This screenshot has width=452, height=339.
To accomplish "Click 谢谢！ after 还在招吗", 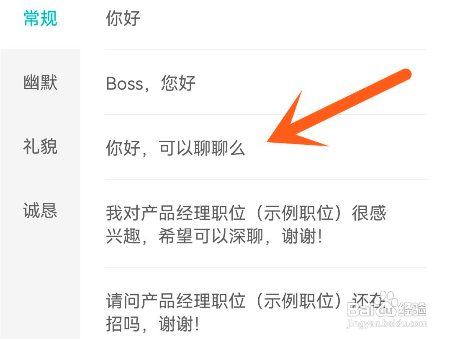I will coord(179,324).
